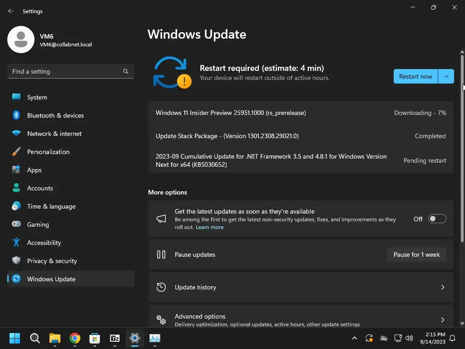Viewport: 465px width, 349px height.
Task: Launch Google Chrome from the taskbar
Action: (75, 338)
